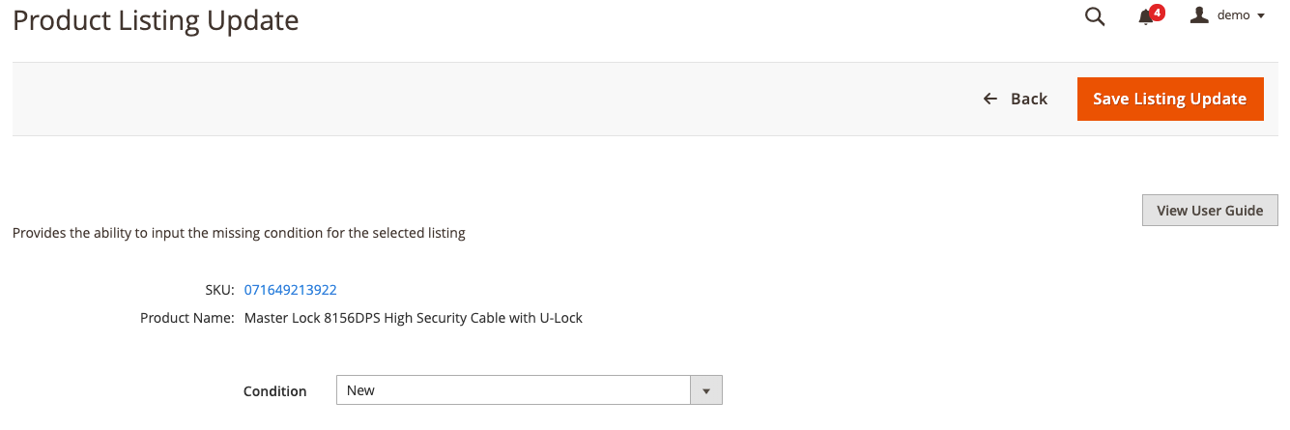
Task: Click the Product Listing Update page title
Action: (156, 19)
